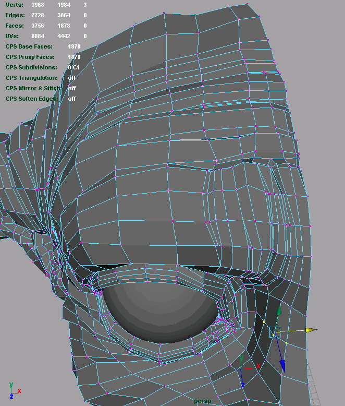The image size is (345, 406).
Task: Click the green Y label of the origin axis
Action: coord(241,359)
